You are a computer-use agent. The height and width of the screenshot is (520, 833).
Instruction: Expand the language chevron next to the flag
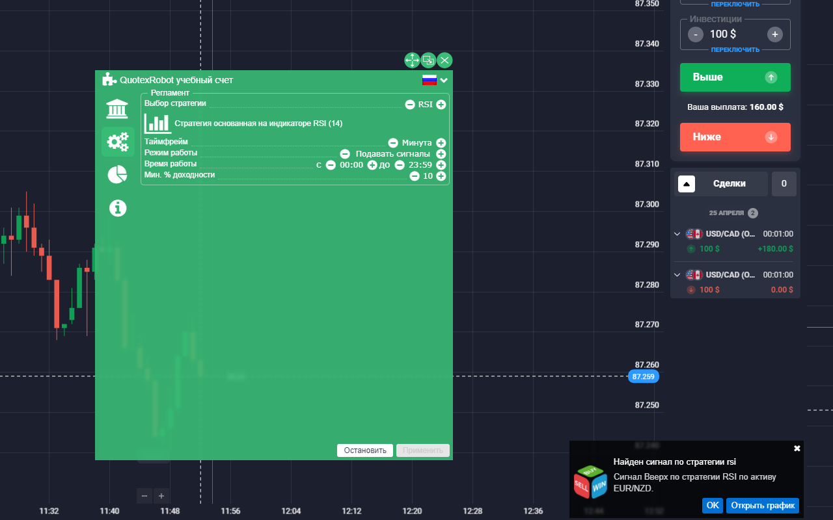tap(444, 81)
